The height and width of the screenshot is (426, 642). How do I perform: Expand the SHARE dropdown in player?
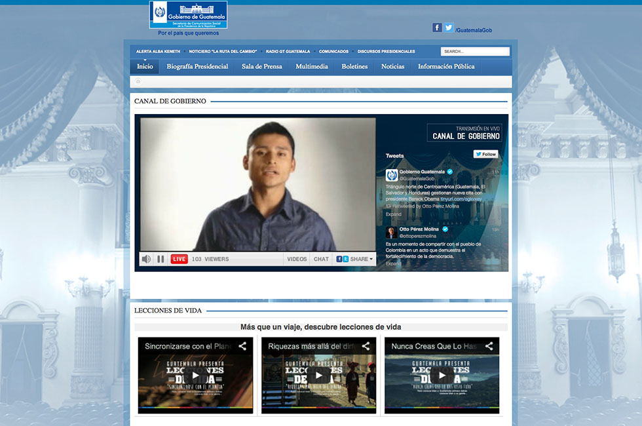point(361,259)
